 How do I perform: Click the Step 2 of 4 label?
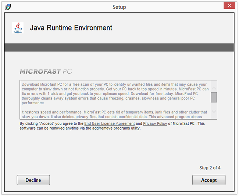[x=210, y=168]
